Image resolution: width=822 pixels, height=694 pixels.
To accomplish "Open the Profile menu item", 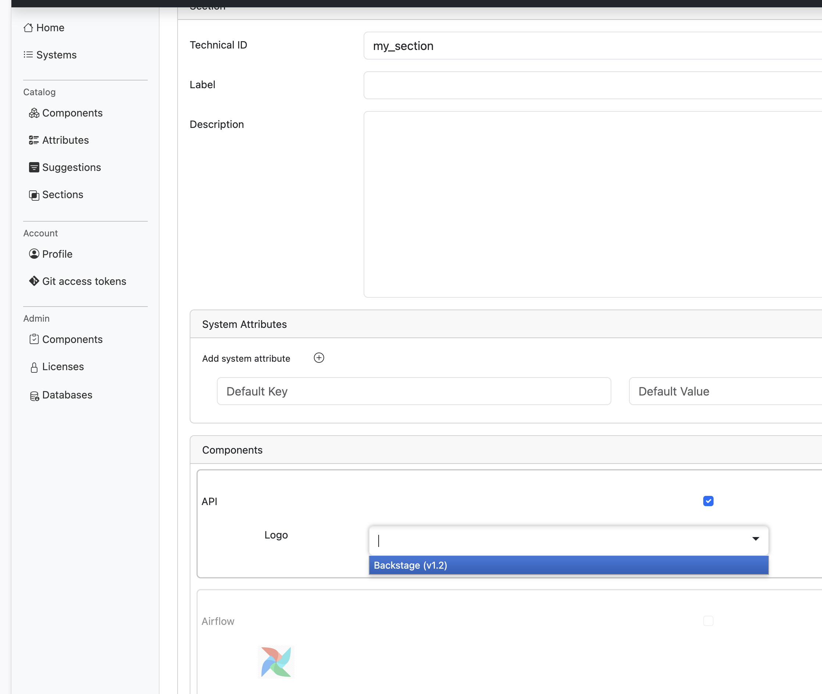I will (x=57, y=254).
